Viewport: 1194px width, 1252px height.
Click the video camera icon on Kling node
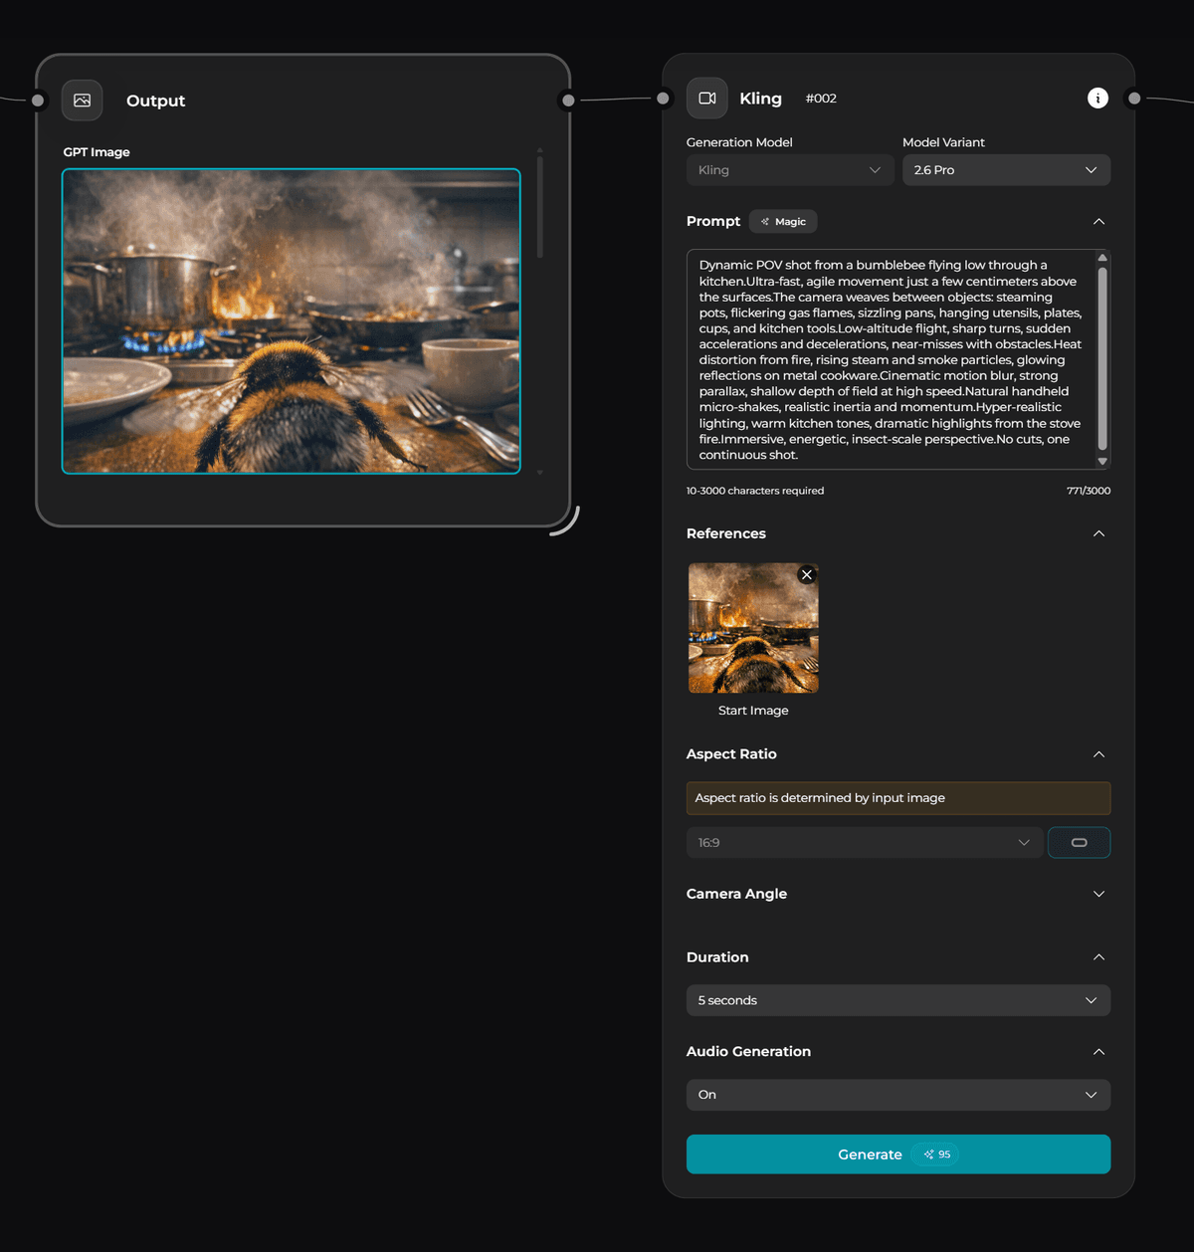click(707, 99)
